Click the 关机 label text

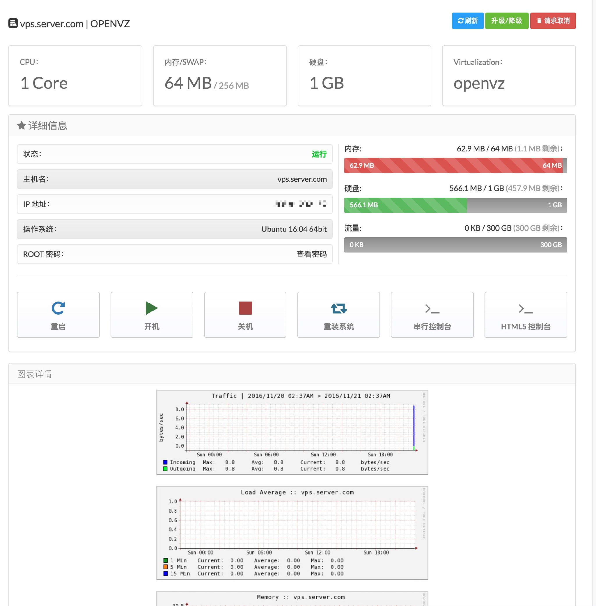(245, 326)
